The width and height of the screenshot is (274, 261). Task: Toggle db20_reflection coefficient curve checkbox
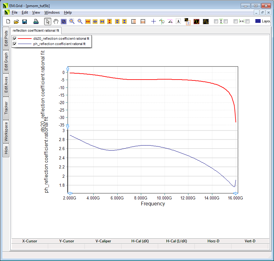point(14,39)
